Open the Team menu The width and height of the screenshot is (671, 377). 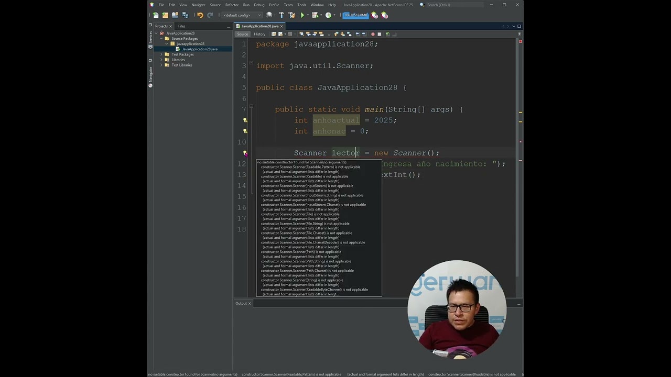[x=288, y=5]
